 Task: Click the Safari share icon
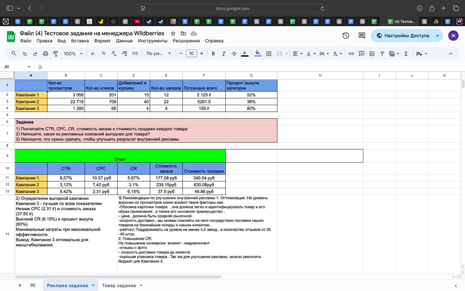tap(432, 8)
